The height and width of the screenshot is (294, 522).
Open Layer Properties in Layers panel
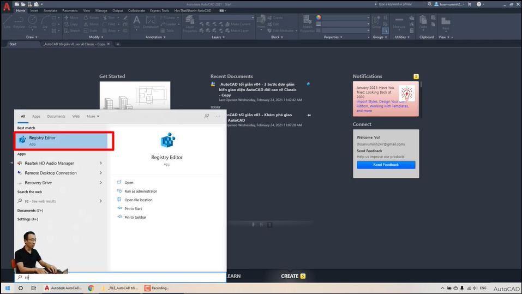coord(190,24)
